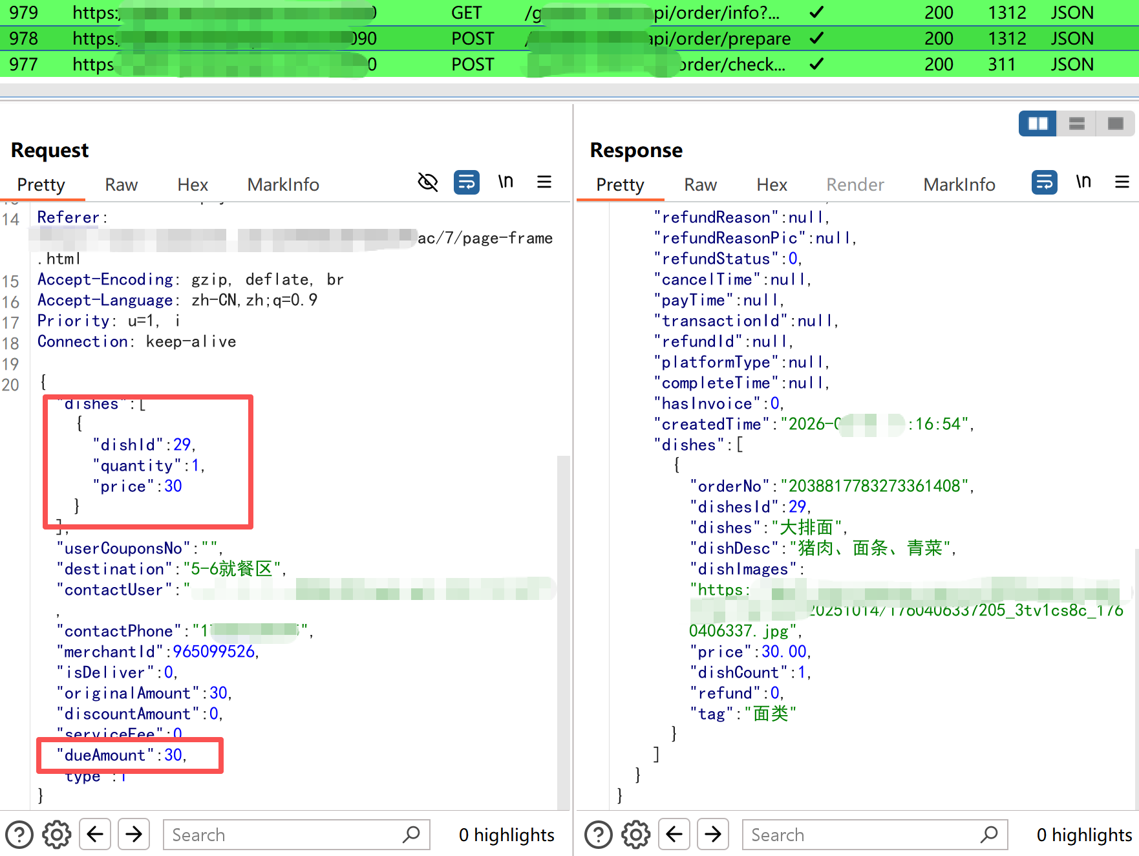Toggle the \n newline display in Request panel
1139x856 pixels.
[x=506, y=183]
